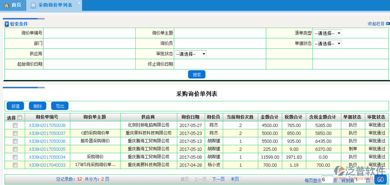The image size is (390, 185).
Task: Click the arrow icon beside 检索条件
Action: click(6, 24)
